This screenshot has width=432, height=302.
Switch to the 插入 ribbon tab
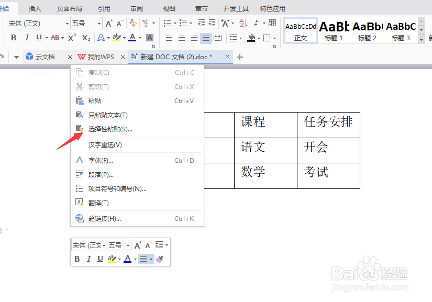35,8
